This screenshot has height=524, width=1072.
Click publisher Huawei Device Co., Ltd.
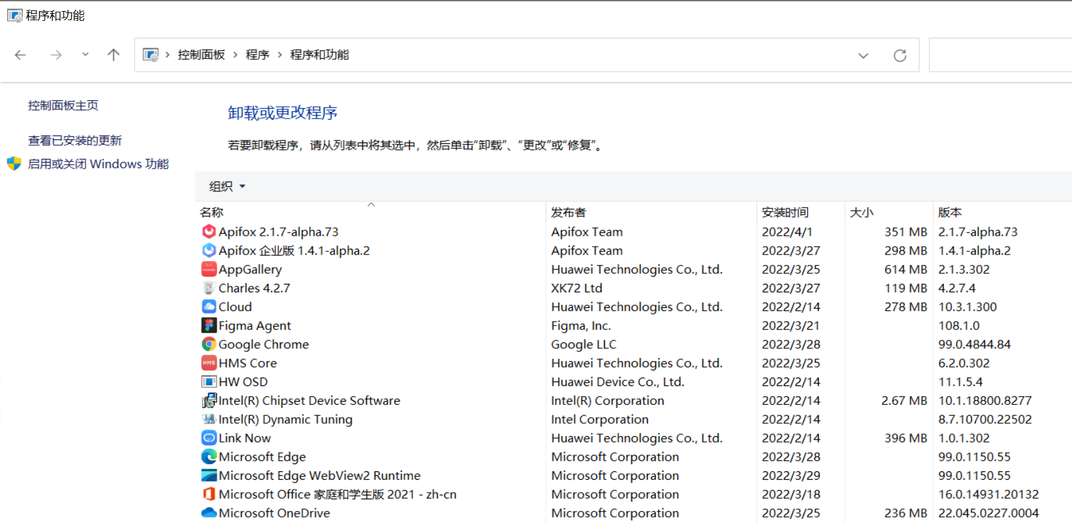point(617,381)
